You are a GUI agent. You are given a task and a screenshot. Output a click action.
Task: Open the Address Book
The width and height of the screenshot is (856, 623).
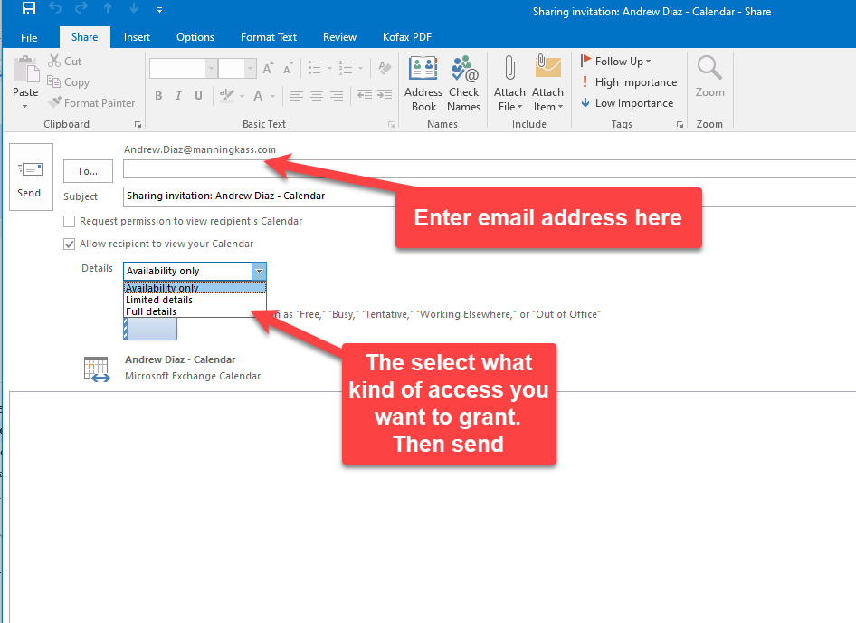coord(423,83)
